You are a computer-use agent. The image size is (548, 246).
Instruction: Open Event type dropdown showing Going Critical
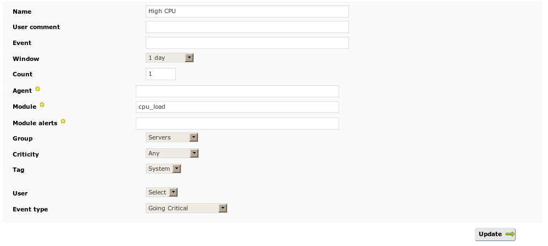(186, 208)
